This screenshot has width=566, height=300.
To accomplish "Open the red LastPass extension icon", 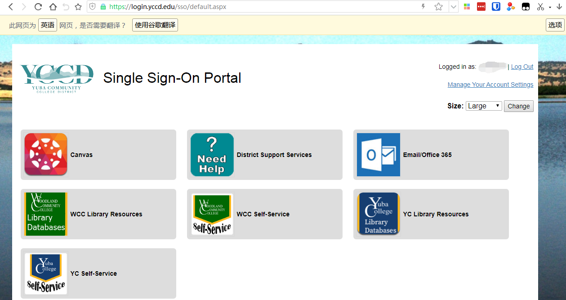I will pos(481,7).
